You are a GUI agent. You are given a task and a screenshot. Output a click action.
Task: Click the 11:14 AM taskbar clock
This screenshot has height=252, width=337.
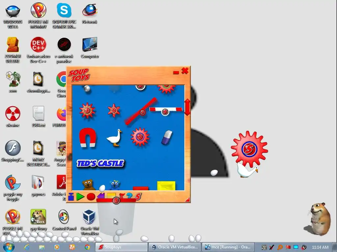pyautogui.click(x=320, y=247)
